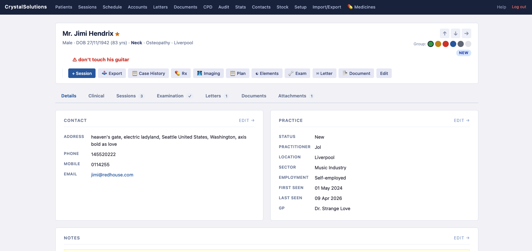Click the + Session button
The height and width of the screenshot is (251, 532).
click(x=82, y=73)
